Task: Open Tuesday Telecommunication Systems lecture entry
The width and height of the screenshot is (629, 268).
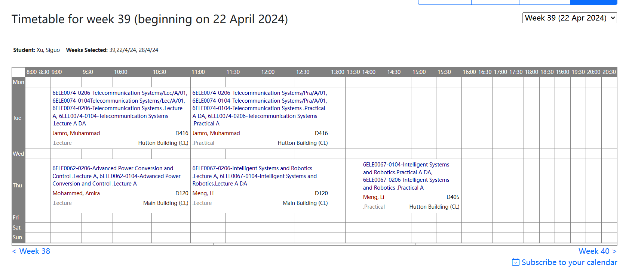Action: (x=120, y=108)
